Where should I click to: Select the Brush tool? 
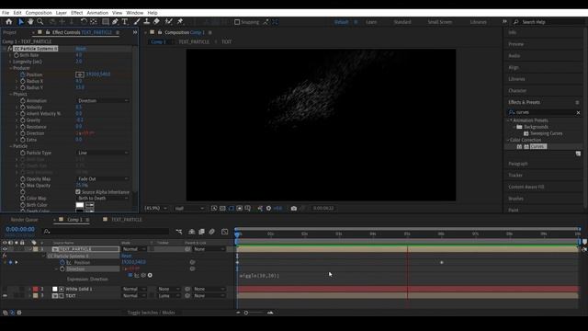[x=137, y=22]
